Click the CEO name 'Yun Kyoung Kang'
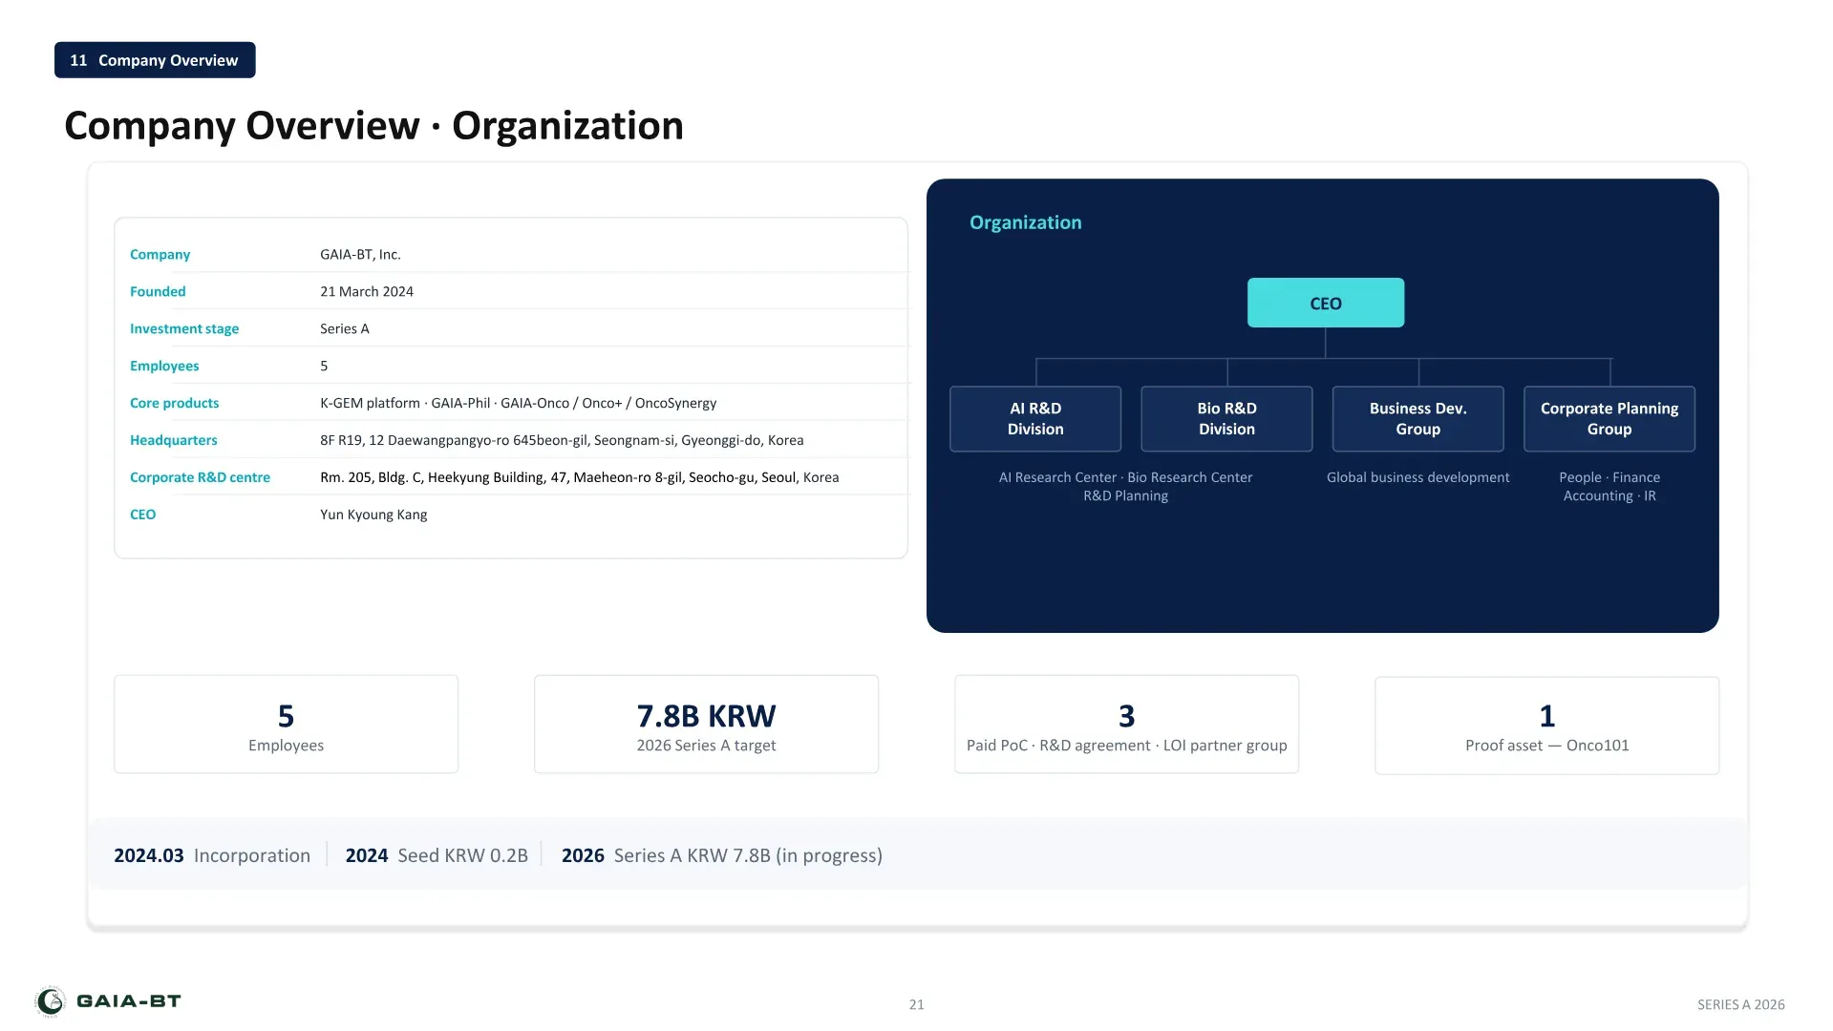Image resolution: width=1833 pixels, height=1031 pixels. point(373,515)
